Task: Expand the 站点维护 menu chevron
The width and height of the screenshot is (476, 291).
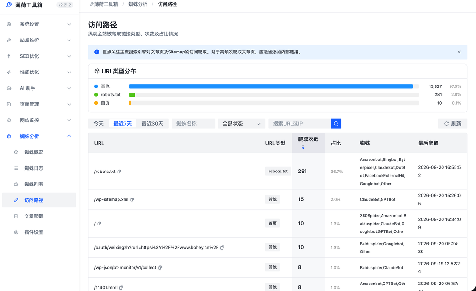Action: point(69,40)
